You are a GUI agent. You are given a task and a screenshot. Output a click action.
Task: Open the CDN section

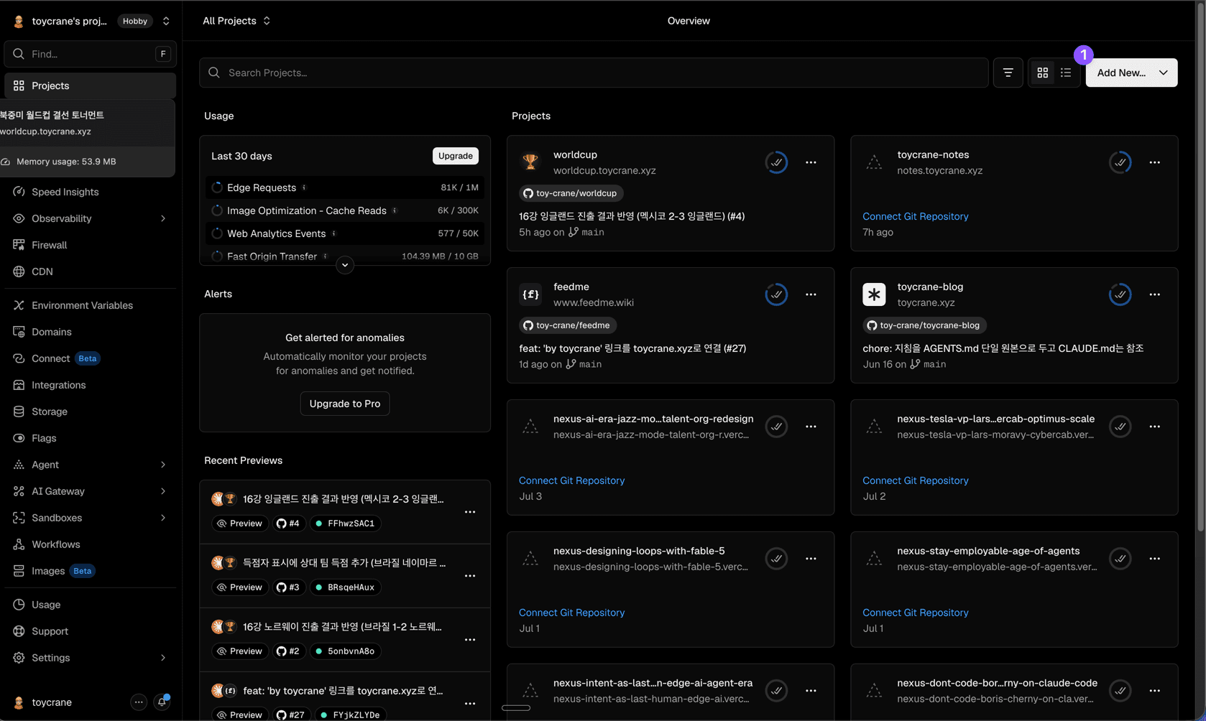pyautogui.click(x=42, y=271)
